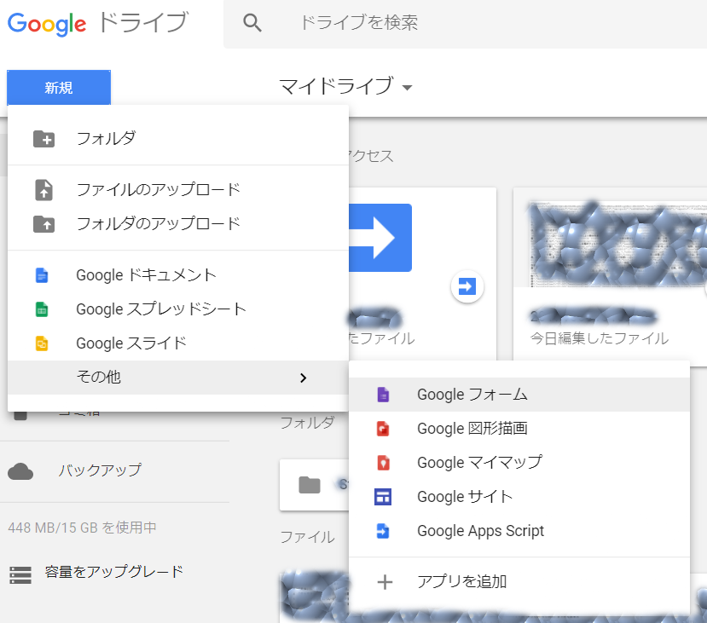Open バックアップ in the sidebar
Image resolution: width=707 pixels, height=623 pixels.
tap(100, 470)
